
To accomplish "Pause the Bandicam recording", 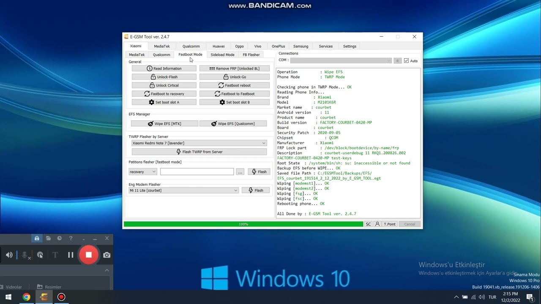I will click(71, 255).
